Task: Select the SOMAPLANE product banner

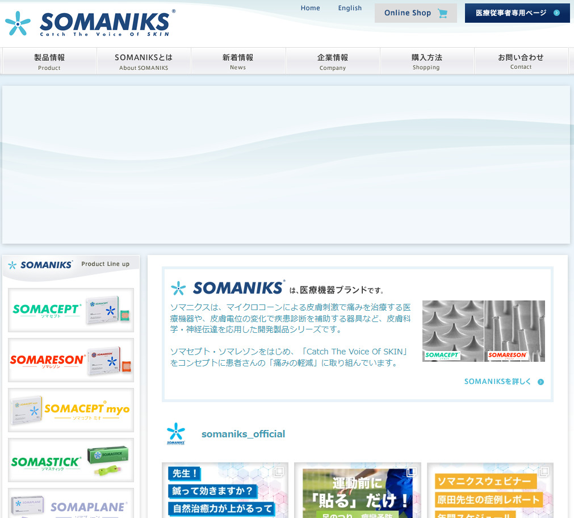Action: 71,503
